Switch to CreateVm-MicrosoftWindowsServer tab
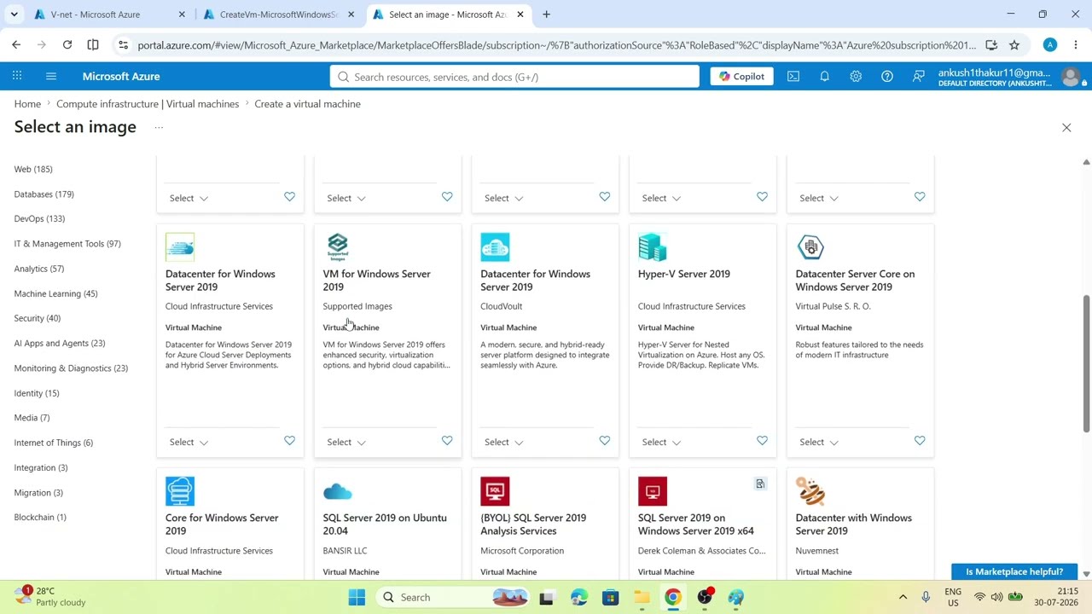This screenshot has width=1092, height=614. click(278, 14)
